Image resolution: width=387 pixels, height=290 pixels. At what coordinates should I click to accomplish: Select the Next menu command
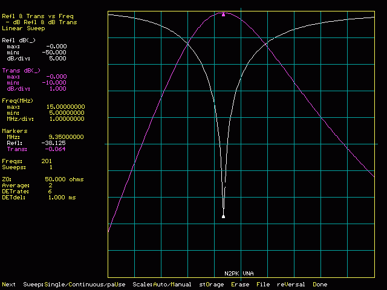(x=8, y=285)
